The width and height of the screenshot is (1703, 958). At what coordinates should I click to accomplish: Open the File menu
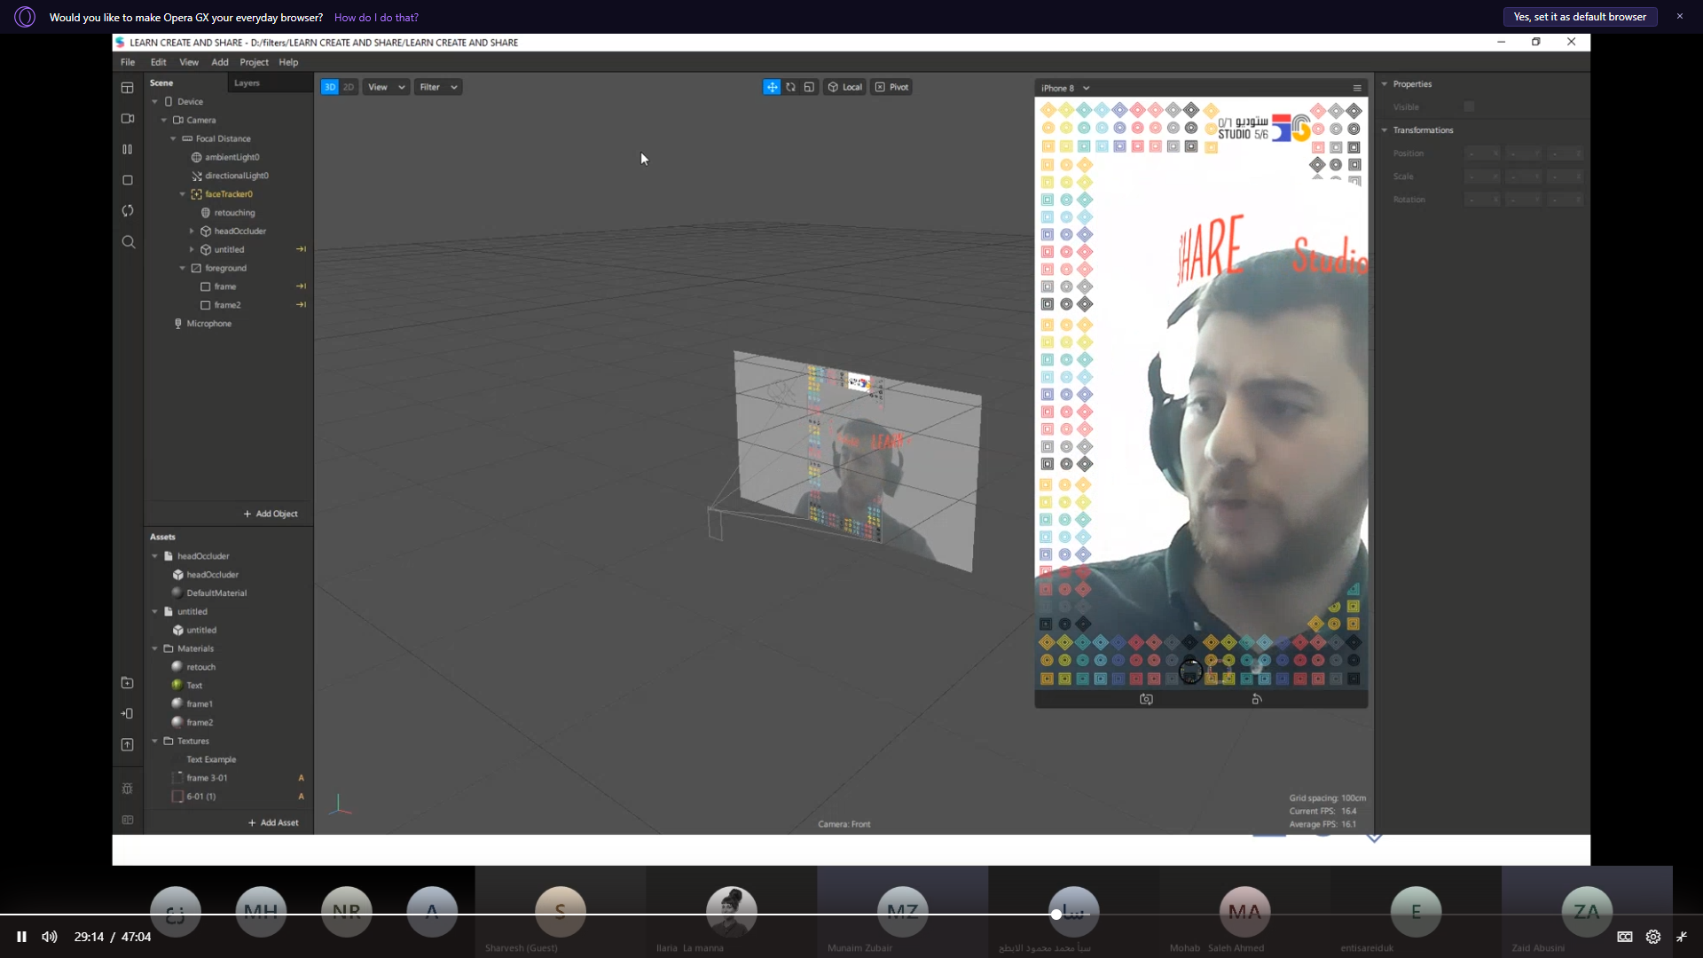click(x=128, y=62)
